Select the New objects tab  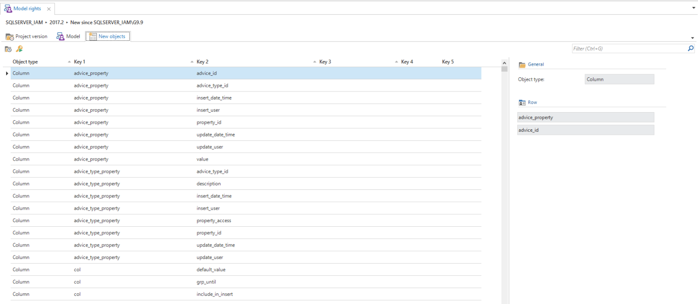coord(108,36)
